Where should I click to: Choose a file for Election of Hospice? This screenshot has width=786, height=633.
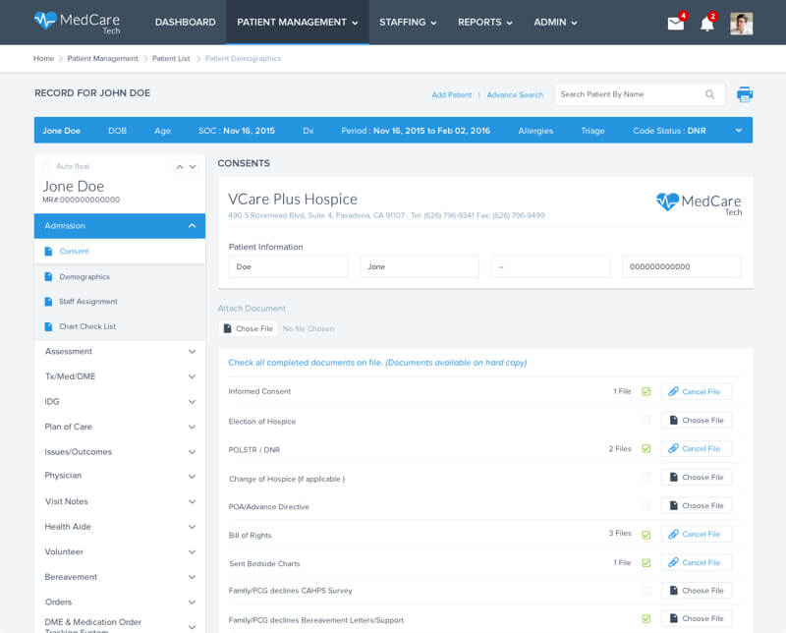[x=697, y=421]
